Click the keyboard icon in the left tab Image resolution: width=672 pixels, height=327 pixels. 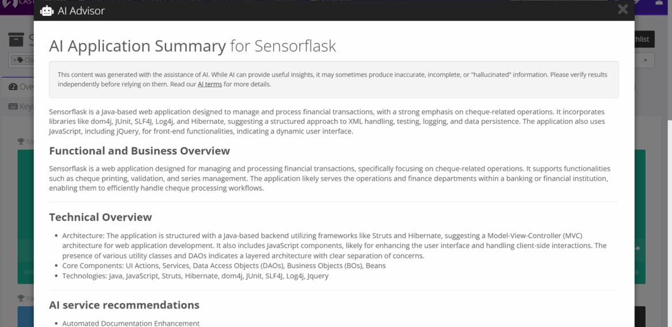[x=13, y=106]
